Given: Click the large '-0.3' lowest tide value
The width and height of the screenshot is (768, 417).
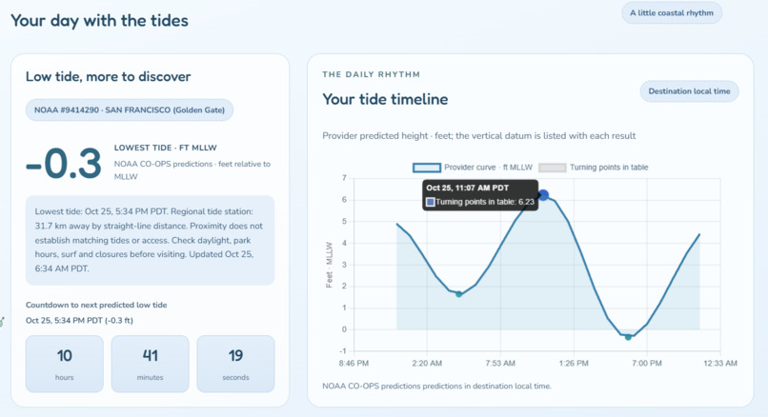Looking at the screenshot, I should coord(64,164).
